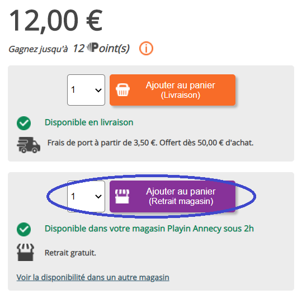Add to cart with Livraison option

click(x=173, y=90)
